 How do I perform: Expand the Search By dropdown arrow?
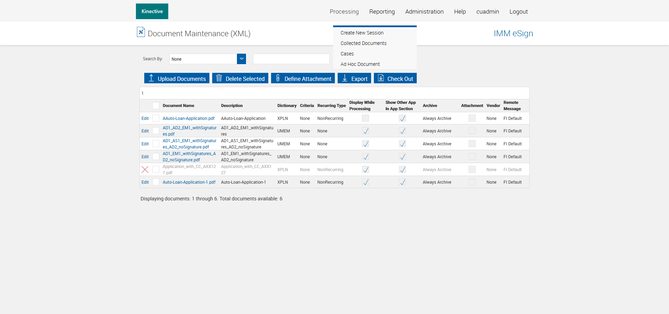pyautogui.click(x=241, y=59)
